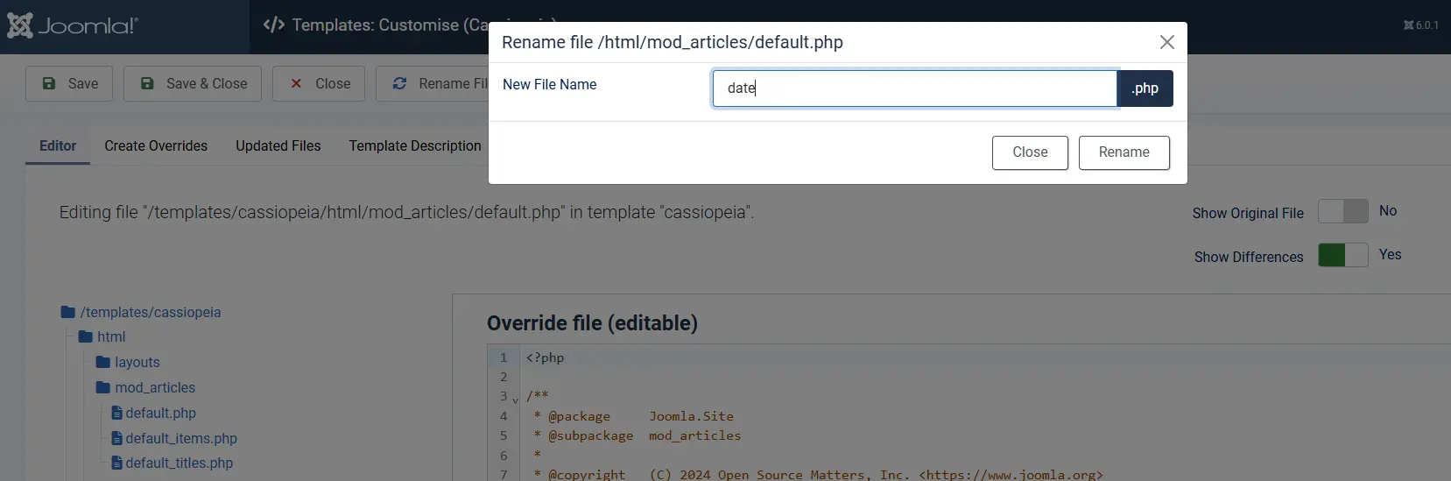Open default_titles.php in the file tree
Image resolution: width=1451 pixels, height=481 pixels.
173,463
